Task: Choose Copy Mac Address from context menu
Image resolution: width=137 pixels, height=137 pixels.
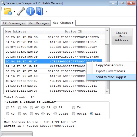Action: point(111,65)
